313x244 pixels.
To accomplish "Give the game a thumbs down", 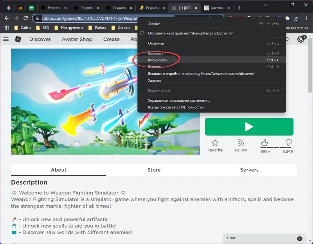I will pos(289,143).
